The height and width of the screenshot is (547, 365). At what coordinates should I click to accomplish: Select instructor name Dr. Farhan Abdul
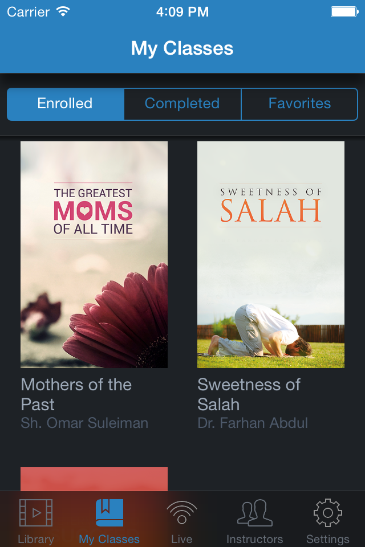(x=253, y=423)
